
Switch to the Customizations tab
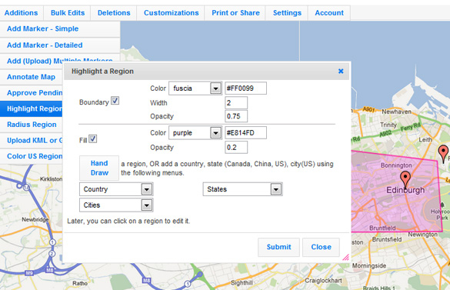click(x=171, y=13)
